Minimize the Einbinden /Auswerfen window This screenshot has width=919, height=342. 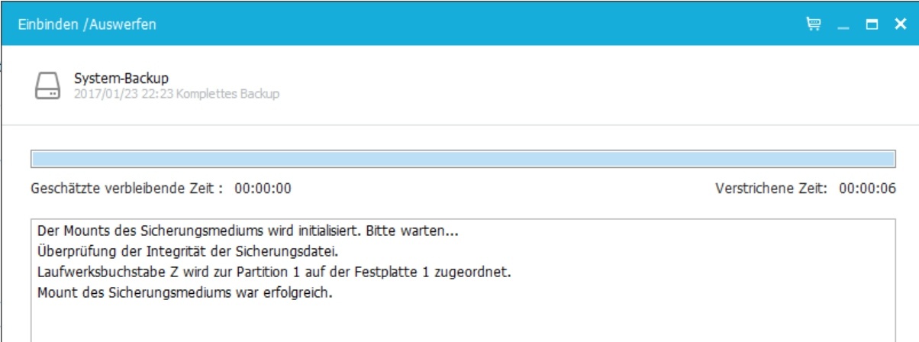pos(843,24)
